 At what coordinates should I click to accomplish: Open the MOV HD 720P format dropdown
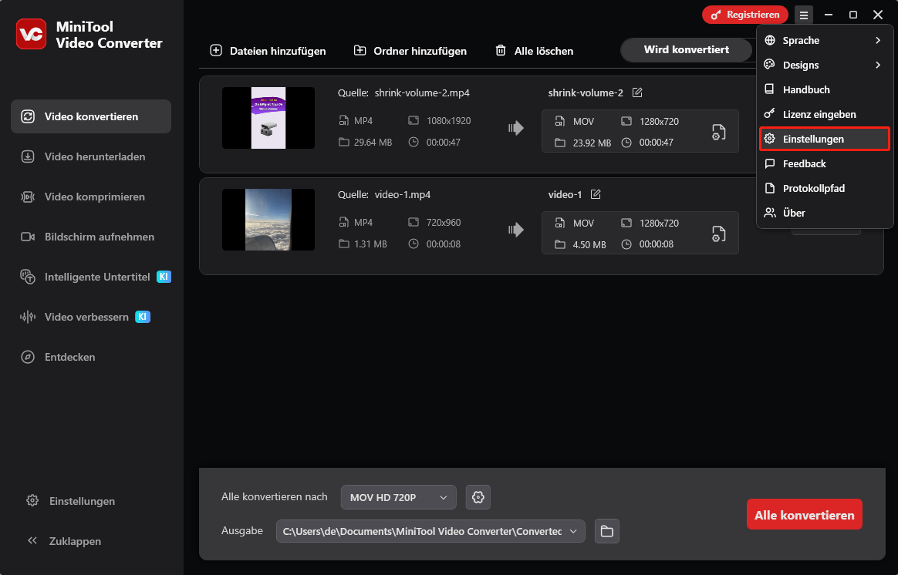click(x=399, y=497)
